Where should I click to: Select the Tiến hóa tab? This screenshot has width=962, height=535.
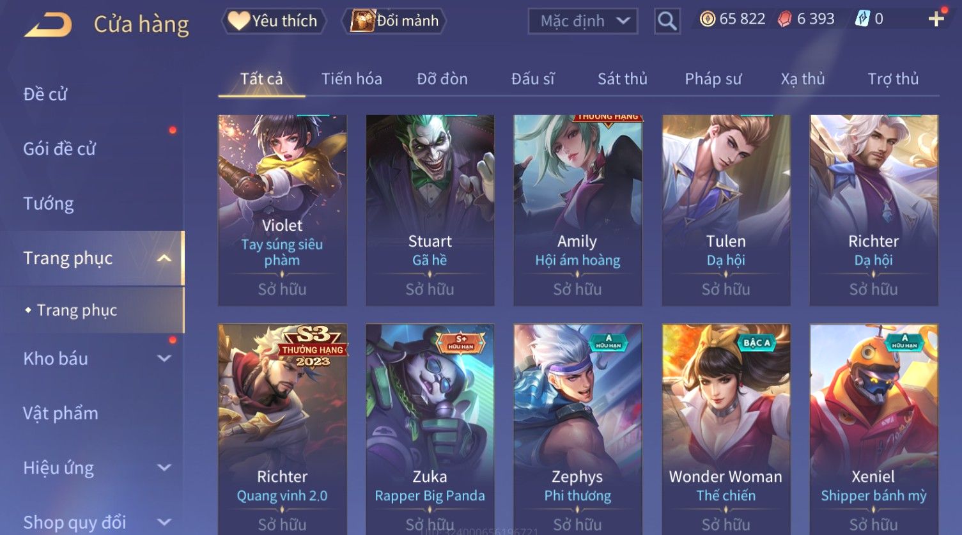[x=352, y=79]
